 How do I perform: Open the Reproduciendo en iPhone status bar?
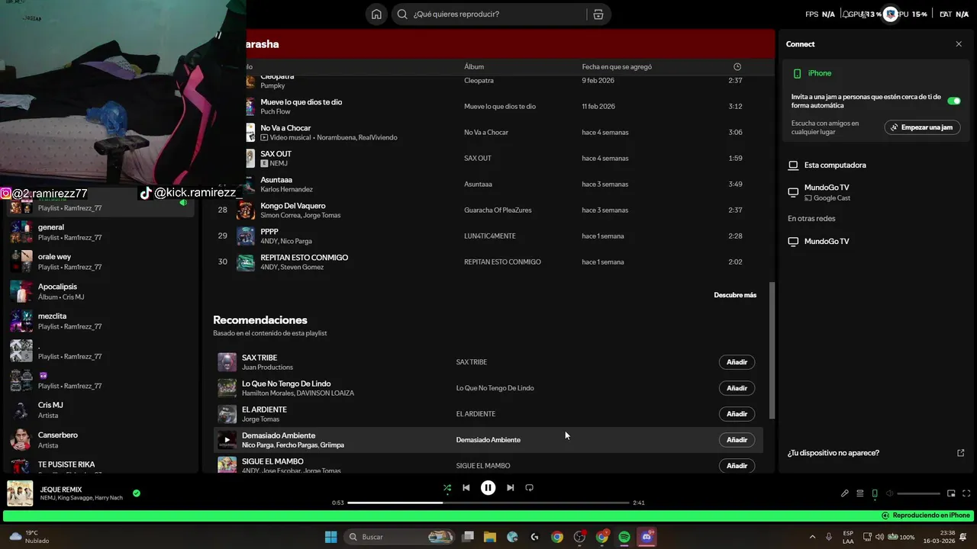click(x=488, y=515)
